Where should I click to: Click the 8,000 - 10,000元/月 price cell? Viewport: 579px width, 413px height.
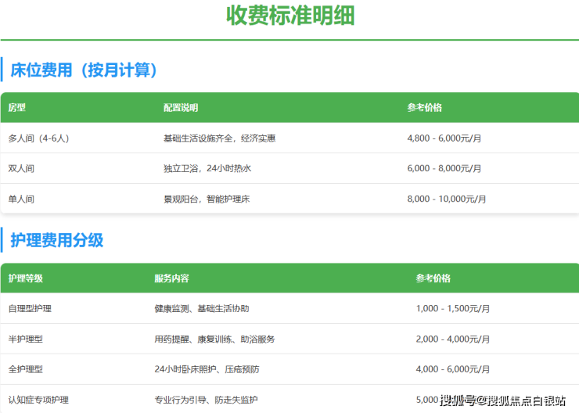pyautogui.click(x=447, y=199)
